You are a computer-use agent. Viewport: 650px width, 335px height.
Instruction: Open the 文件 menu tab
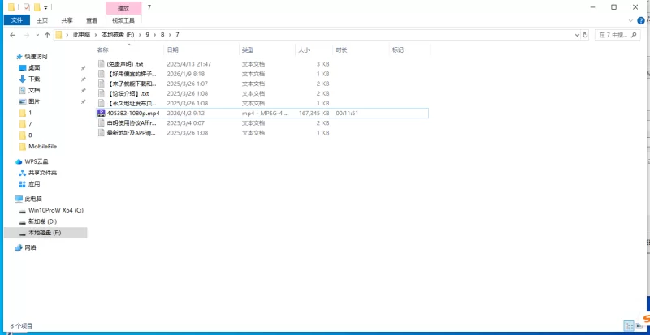16,20
